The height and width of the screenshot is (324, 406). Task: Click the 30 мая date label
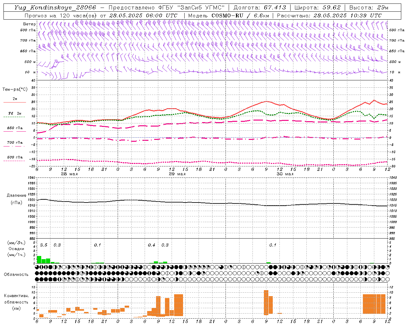tap(285, 174)
